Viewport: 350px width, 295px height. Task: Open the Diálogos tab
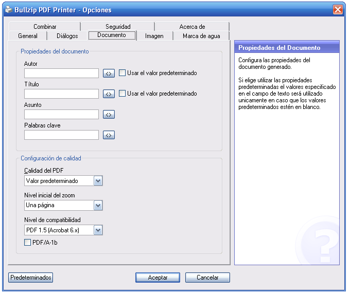(x=67, y=36)
